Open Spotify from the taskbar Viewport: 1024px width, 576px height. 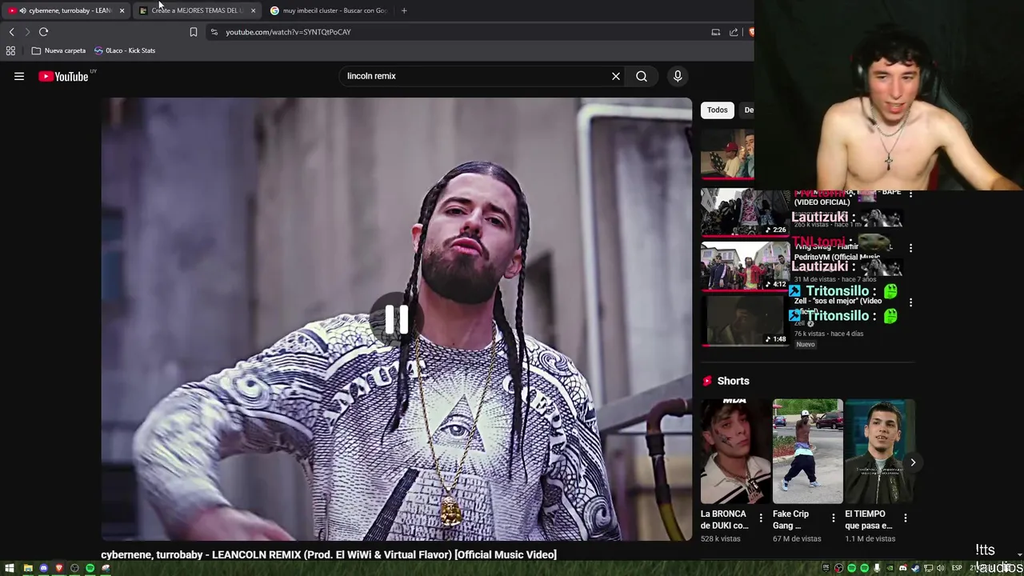click(90, 568)
